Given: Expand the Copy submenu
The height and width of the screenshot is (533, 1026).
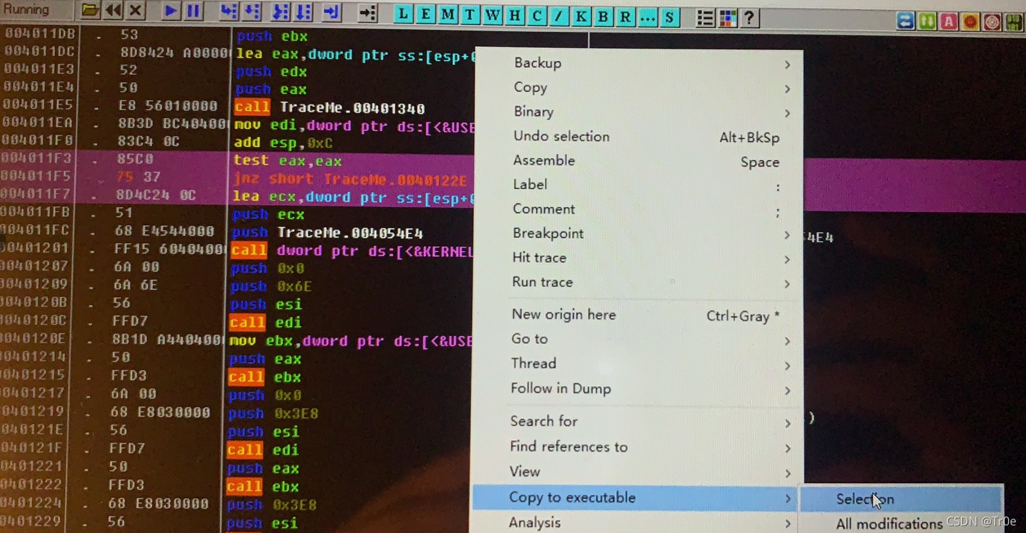Looking at the screenshot, I should point(639,88).
